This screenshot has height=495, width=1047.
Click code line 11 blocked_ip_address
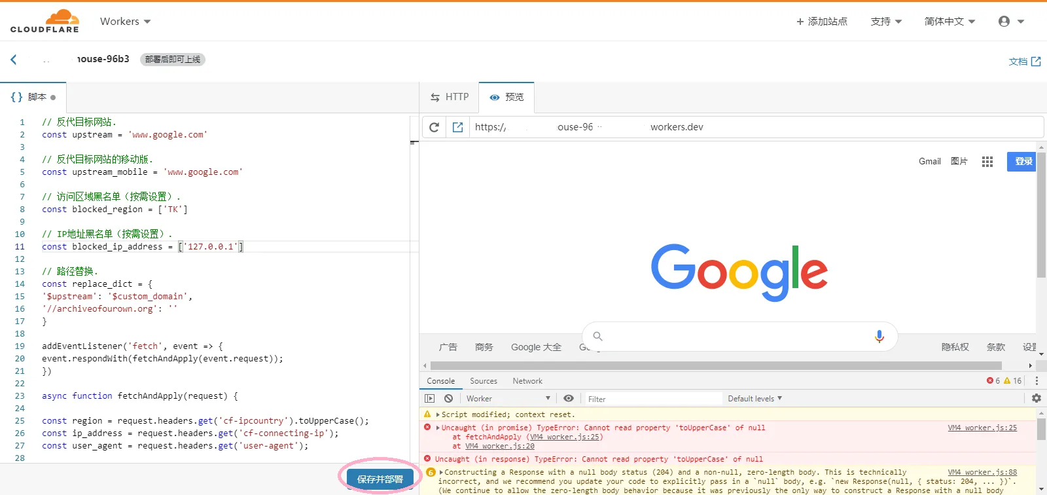coord(143,247)
